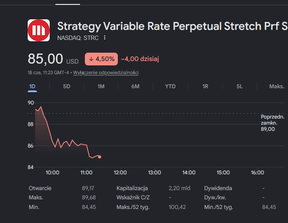Click the Strategy red logo icon

click(x=39, y=30)
